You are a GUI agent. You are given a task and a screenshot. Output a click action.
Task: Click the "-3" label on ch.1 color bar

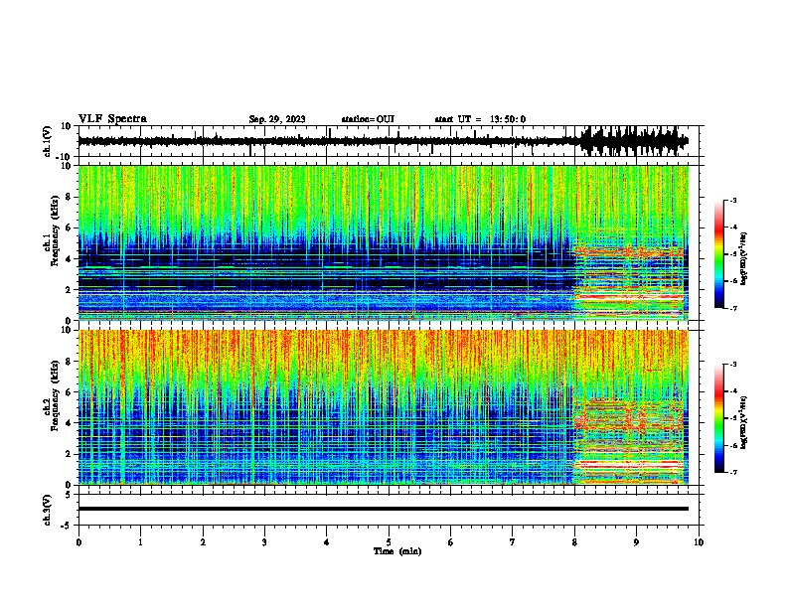[733, 200]
